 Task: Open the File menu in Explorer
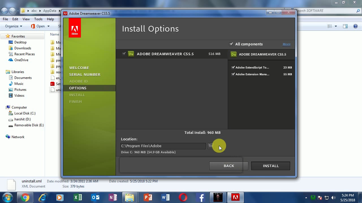coord(5,19)
